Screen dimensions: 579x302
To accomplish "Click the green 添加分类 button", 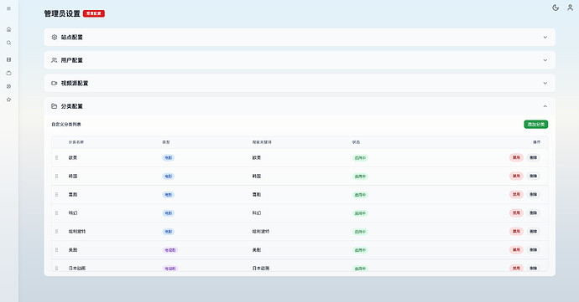I will 536,124.
